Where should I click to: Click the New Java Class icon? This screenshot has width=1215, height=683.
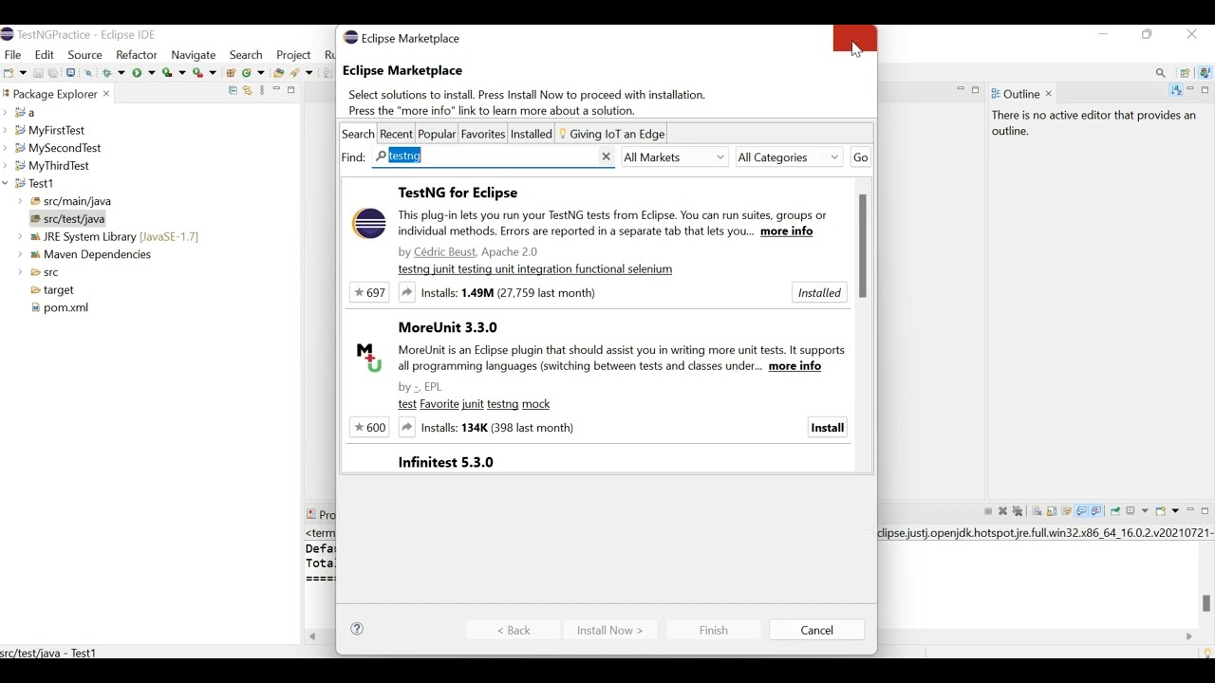246,73
